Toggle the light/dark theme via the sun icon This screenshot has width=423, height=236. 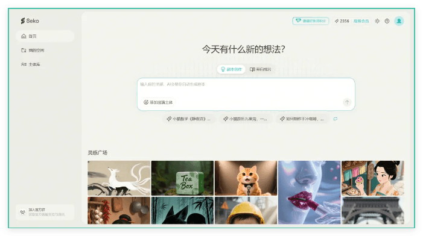click(377, 21)
